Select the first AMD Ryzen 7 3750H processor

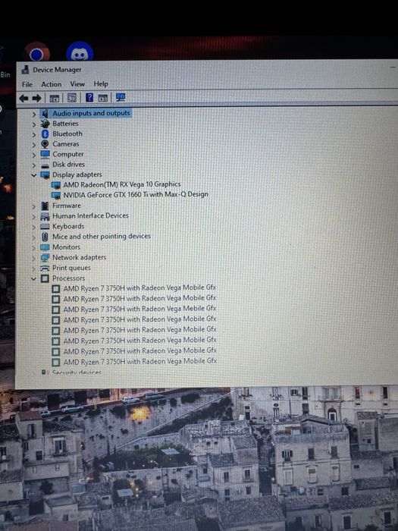coord(139,288)
